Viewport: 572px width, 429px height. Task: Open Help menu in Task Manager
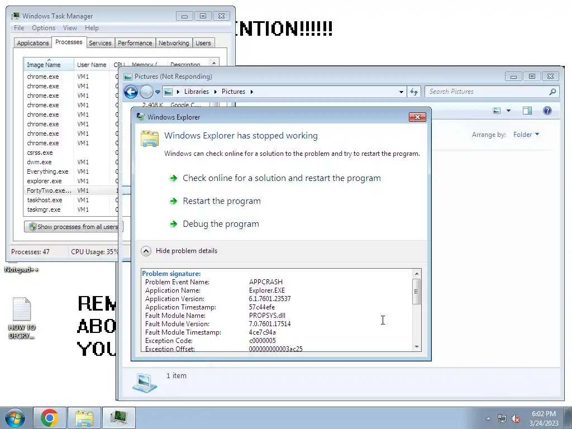click(x=92, y=28)
